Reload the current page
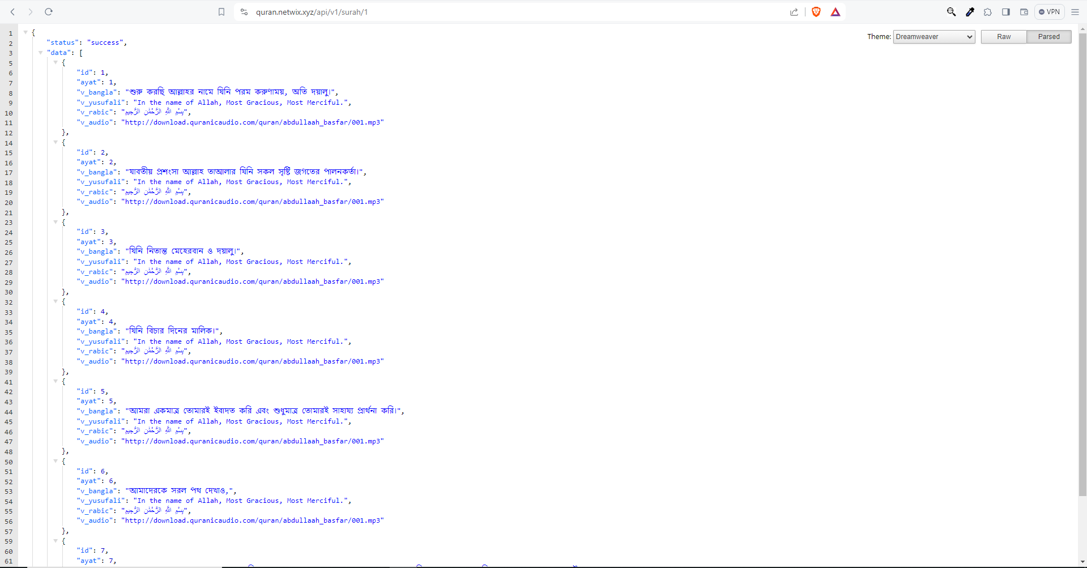Screen dimensions: 1087x568 pos(49,12)
